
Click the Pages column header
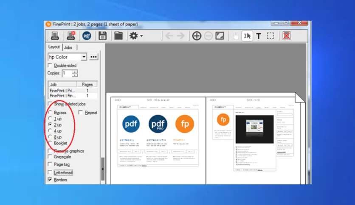87,84
